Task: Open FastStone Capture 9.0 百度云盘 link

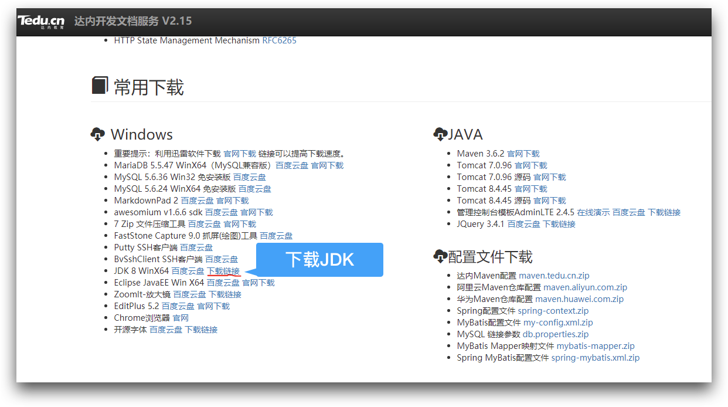Action: click(x=277, y=236)
